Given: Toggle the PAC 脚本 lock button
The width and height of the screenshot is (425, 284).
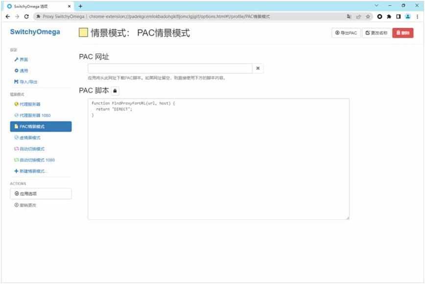Looking at the screenshot, I should (115, 91).
